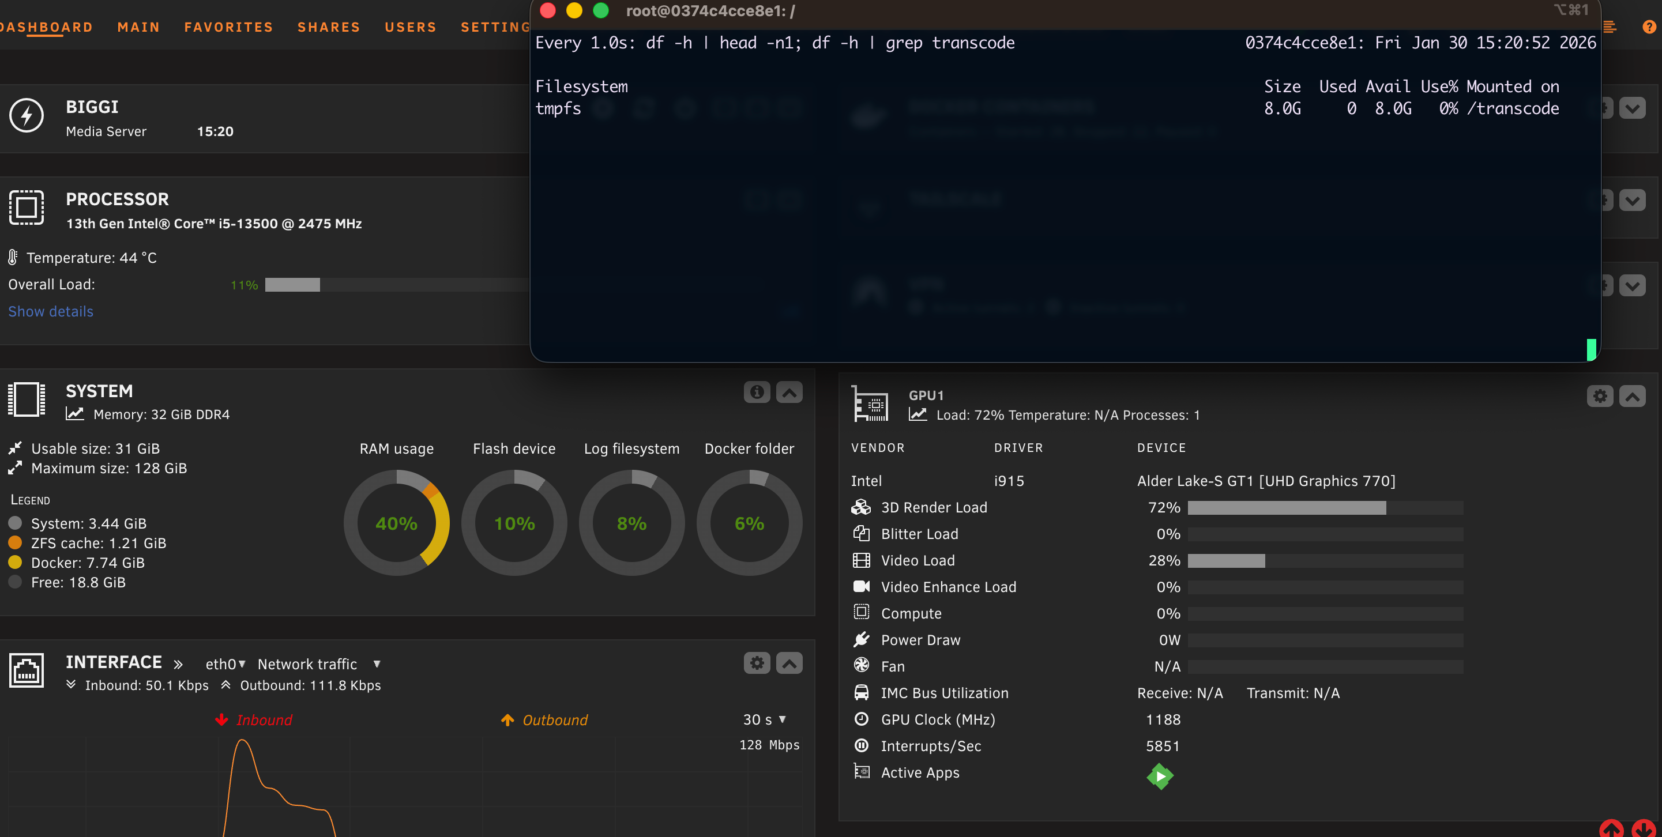The image size is (1662, 837).
Task: Collapse the INTERFACE panel with chevron
Action: [x=789, y=663]
